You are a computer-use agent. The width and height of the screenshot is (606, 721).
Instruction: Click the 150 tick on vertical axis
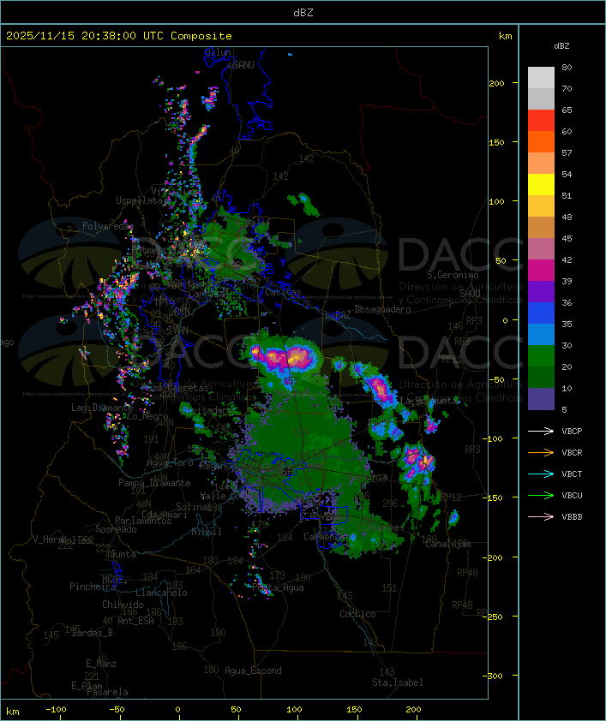496,142
